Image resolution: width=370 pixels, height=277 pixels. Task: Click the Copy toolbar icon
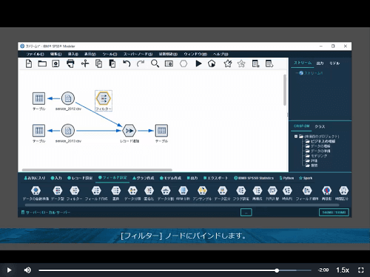(98, 64)
